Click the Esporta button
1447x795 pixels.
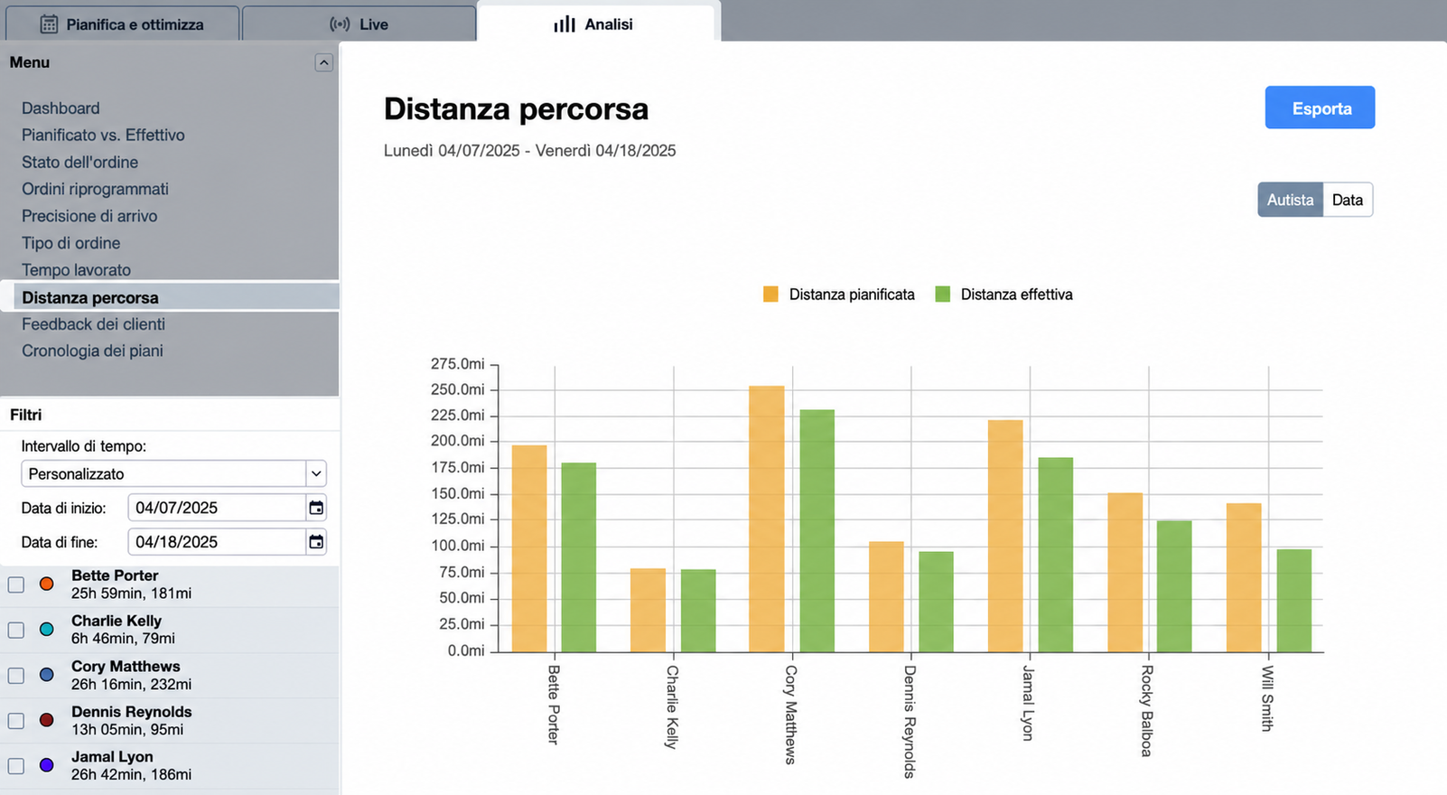[x=1320, y=108]
